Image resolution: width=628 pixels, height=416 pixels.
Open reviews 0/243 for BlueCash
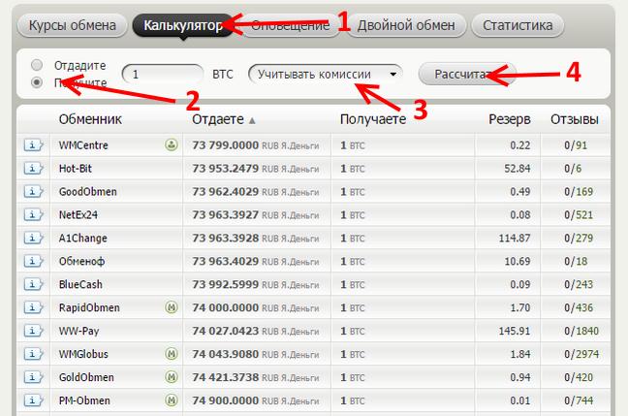pos(579,284)
